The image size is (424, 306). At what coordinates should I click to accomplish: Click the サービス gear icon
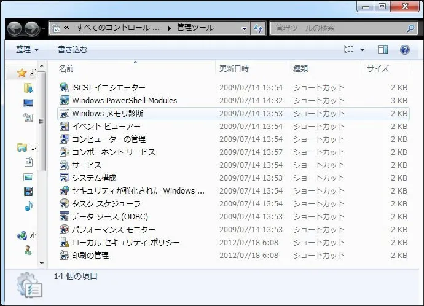64,165
